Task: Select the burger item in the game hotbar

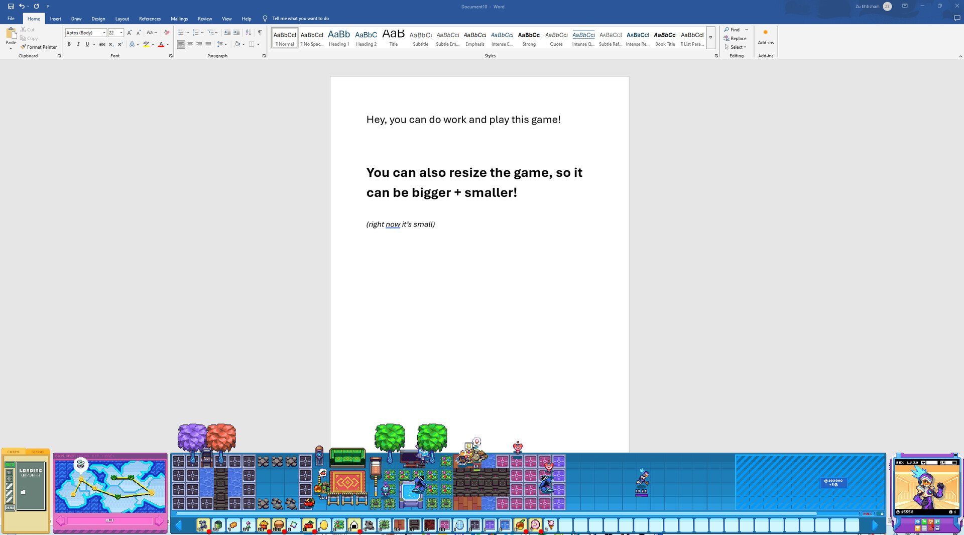Action: coord(279,525)
